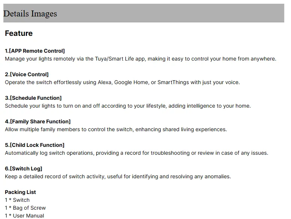Image resolution: width=291 pixels, height=219 pixels.
Task: Select the Schedule Function heading
Action: pos(33,98)
